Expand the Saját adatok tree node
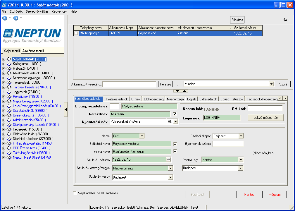This screenshot has height=211, width=295. click(x=4, y=59)
